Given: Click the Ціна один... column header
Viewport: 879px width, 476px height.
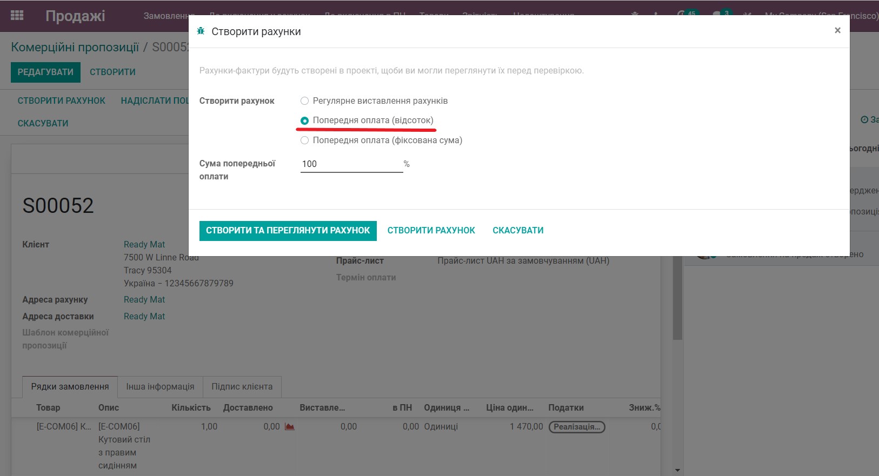Looking at the screenshot, I should pos(510,407).
